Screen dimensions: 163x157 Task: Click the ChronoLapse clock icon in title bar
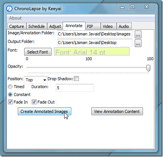point(9,9)
